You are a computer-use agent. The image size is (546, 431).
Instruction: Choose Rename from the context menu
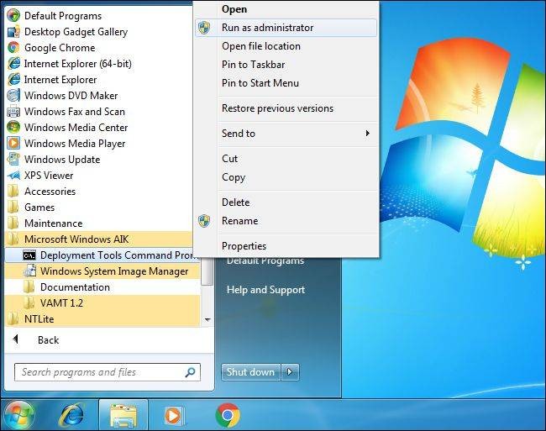pyautogui.click(x=286, y=221)
